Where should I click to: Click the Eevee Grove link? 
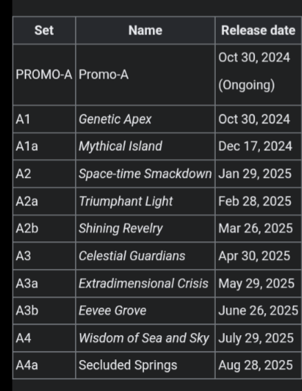(x=112, y=311)
